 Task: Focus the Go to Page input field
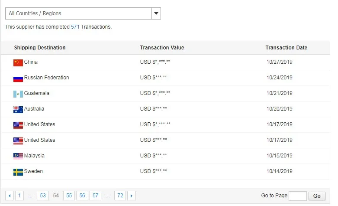pyautogui.click(x=297, y=196)
